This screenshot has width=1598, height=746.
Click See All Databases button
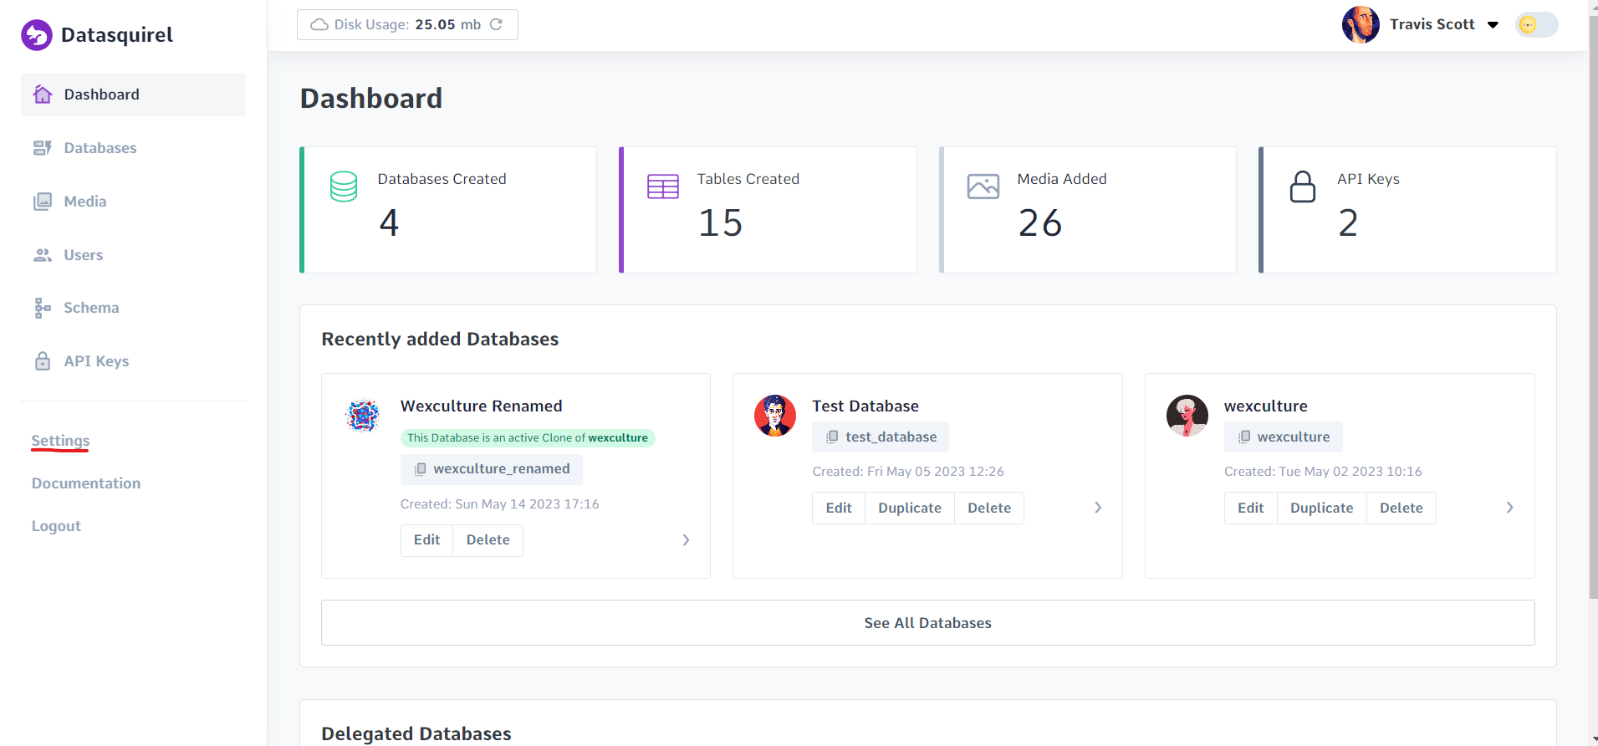pyautogui.click(x=928, y=623)
